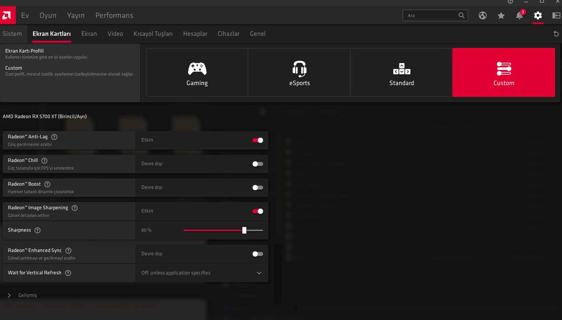
Task: Disable Radeon Image Sharpening toggle
Action: click(258, 211)
